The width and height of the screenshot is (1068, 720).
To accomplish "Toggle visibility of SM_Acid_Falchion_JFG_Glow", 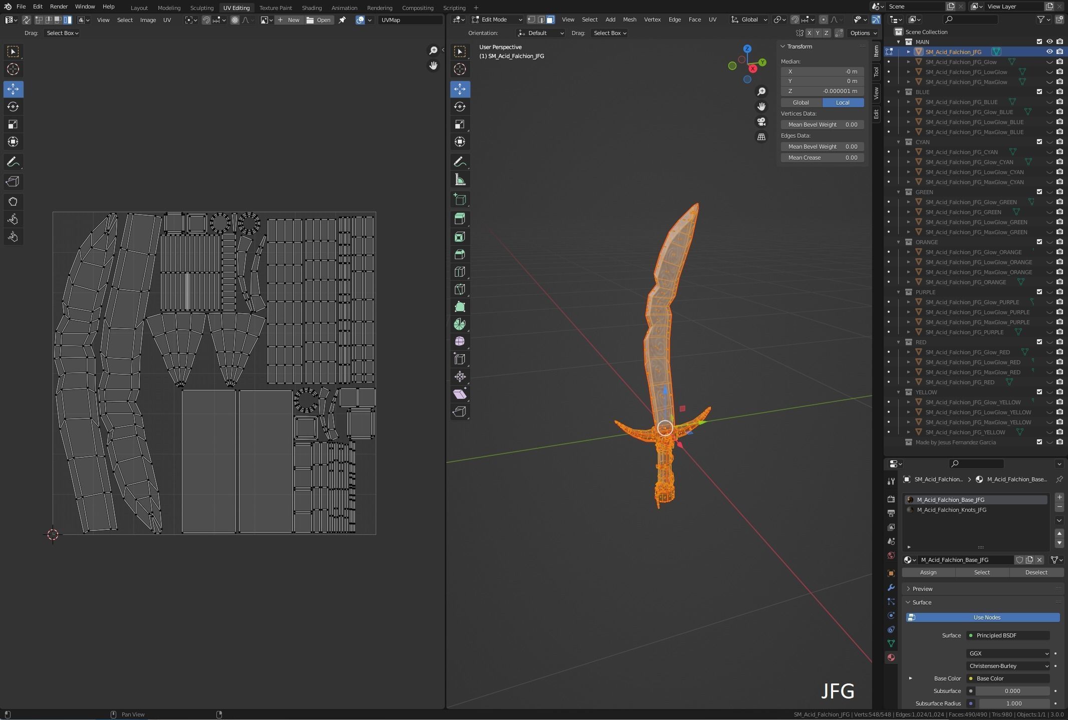I will pos(1049,62).
